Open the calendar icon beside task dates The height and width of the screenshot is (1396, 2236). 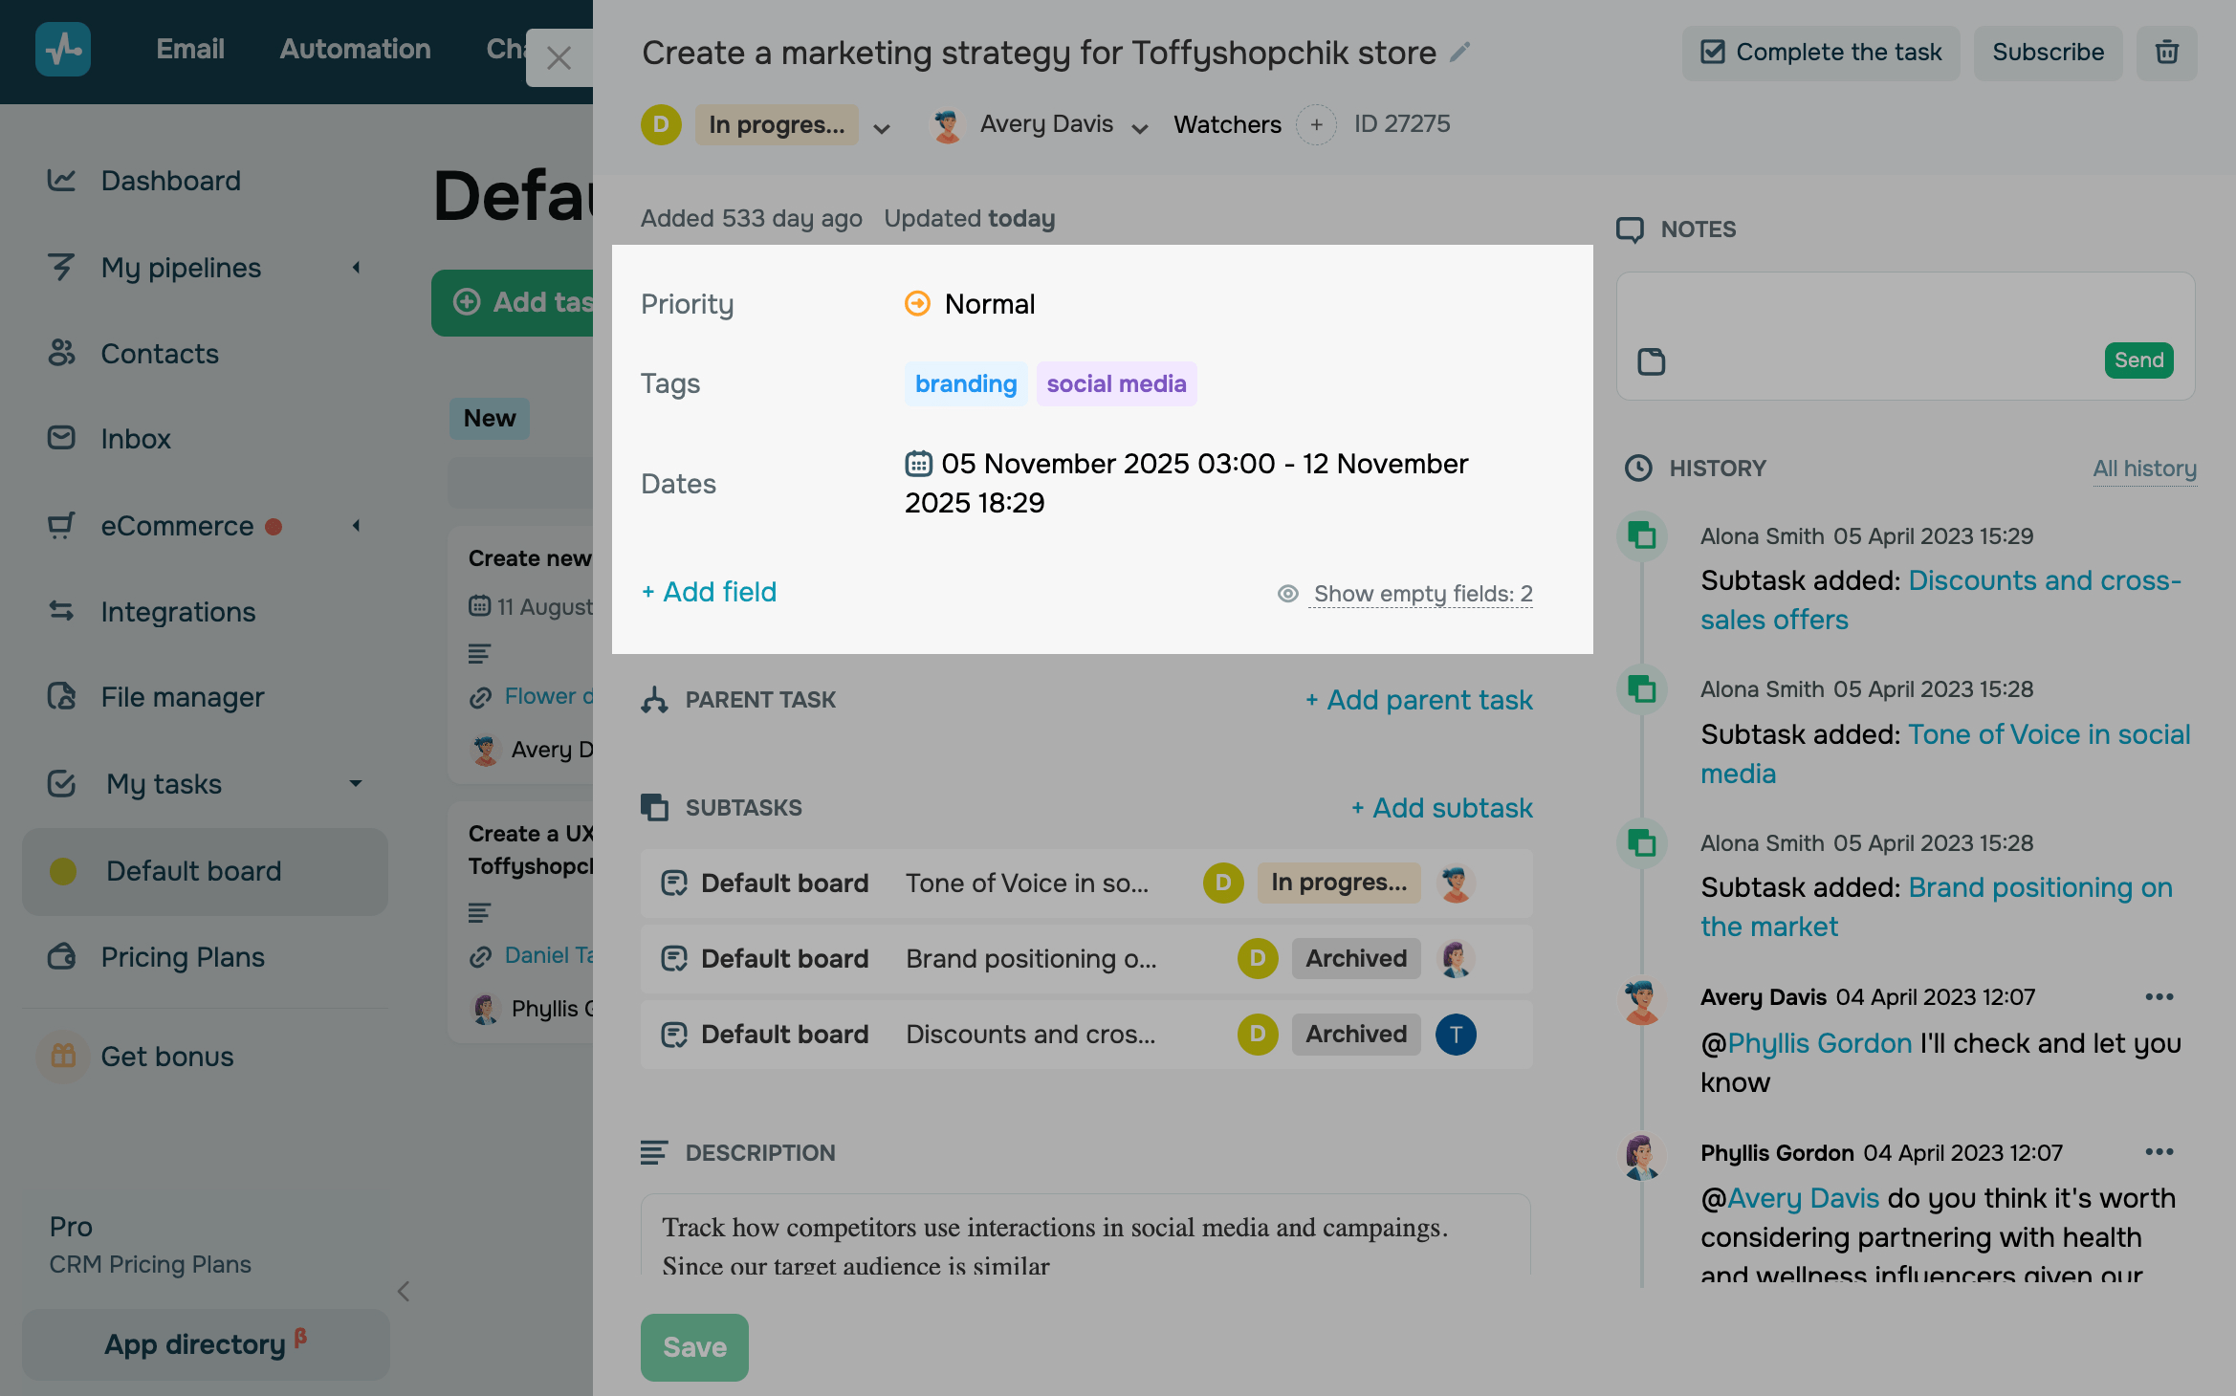(x=918, y=464)
